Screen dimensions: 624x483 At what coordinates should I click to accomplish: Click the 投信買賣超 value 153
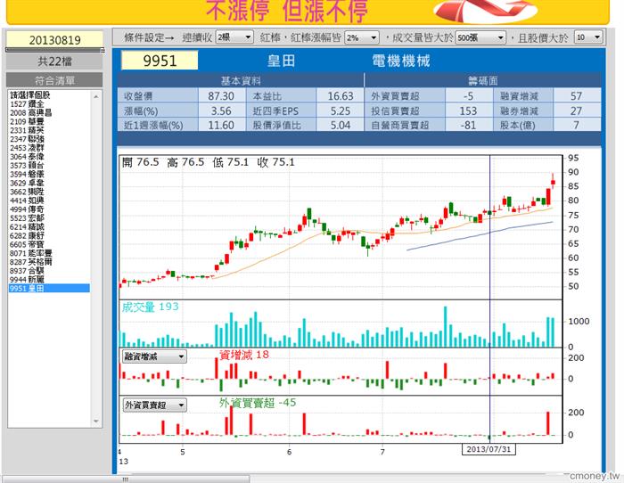(x=468, y=111)
